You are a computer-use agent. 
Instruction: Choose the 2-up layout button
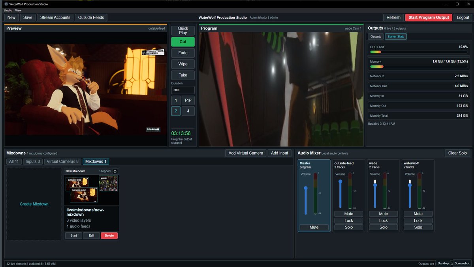pos(176,111)
